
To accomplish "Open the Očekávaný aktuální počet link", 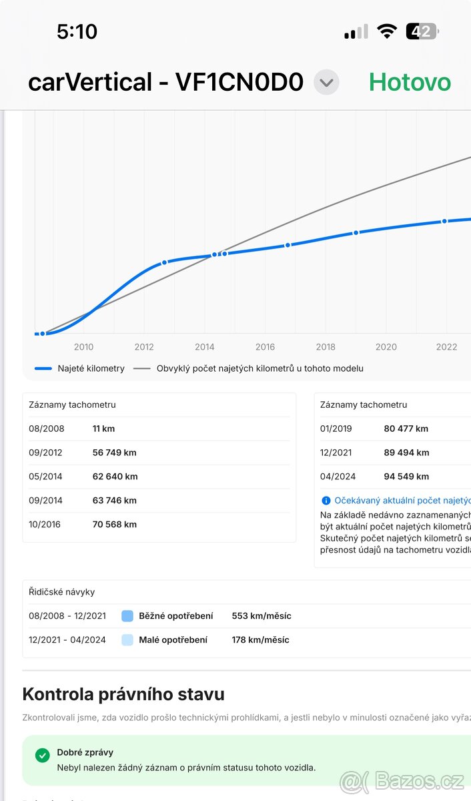I will point(402,500).
